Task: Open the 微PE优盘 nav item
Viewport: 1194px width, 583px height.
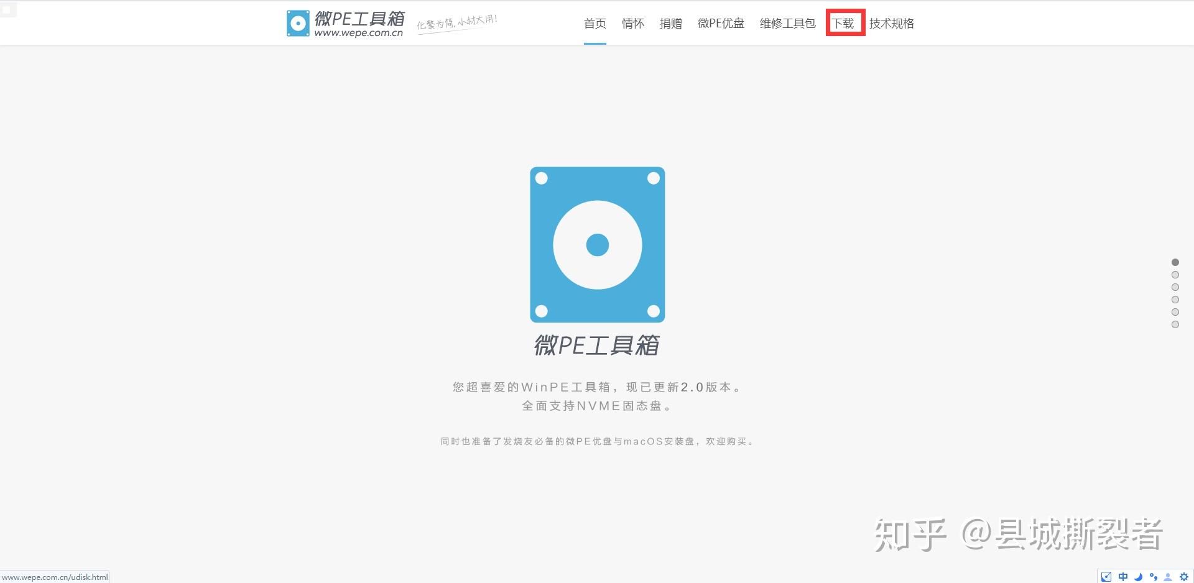Action: (721, 24)
